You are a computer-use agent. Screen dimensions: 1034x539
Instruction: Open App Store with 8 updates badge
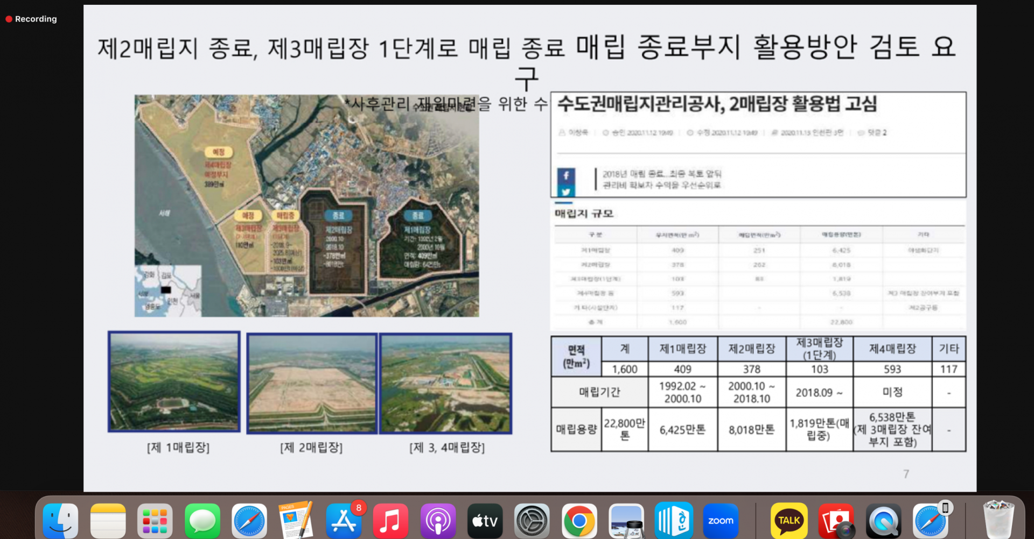[344, 521]
